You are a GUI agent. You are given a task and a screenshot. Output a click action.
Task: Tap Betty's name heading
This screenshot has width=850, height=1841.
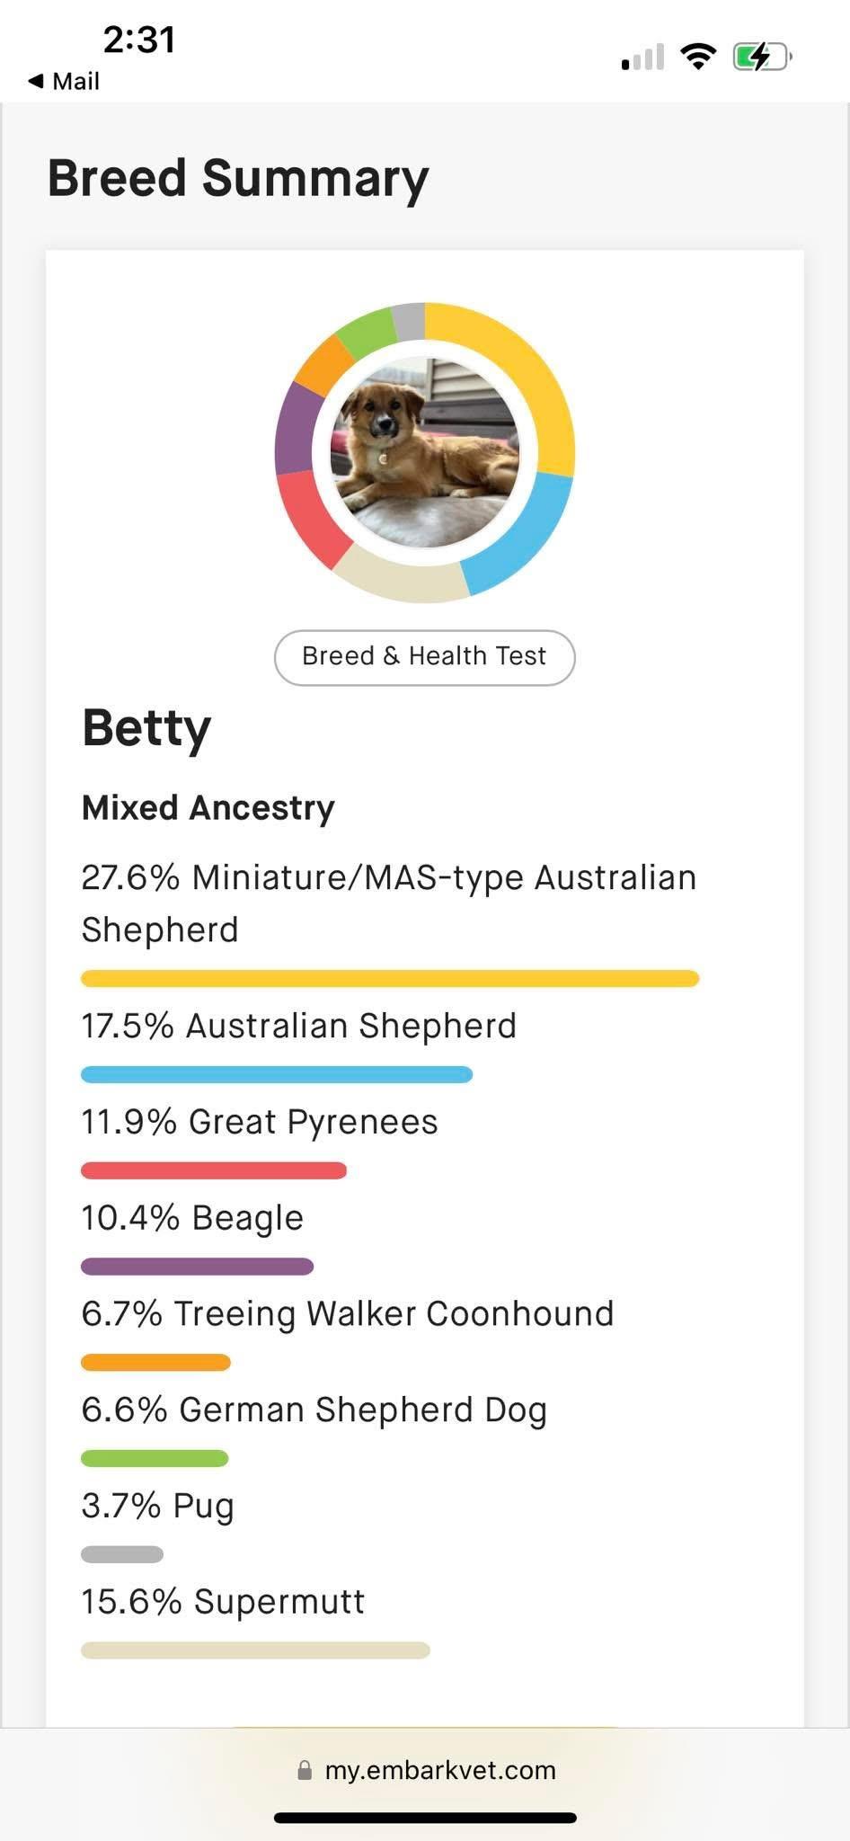pos(146,728)
